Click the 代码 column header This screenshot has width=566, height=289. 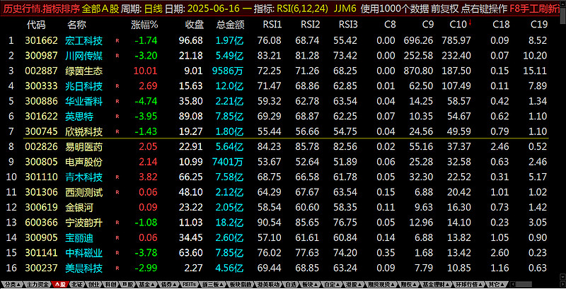[36, 25]
